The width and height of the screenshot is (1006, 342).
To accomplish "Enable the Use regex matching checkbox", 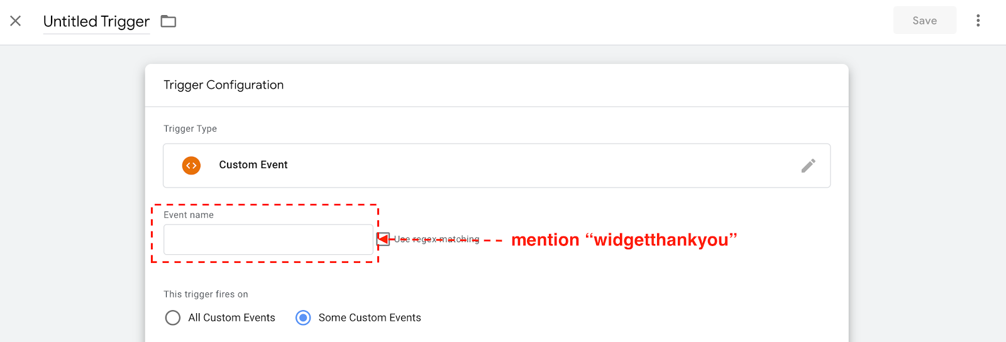I will tap(384, 239).
